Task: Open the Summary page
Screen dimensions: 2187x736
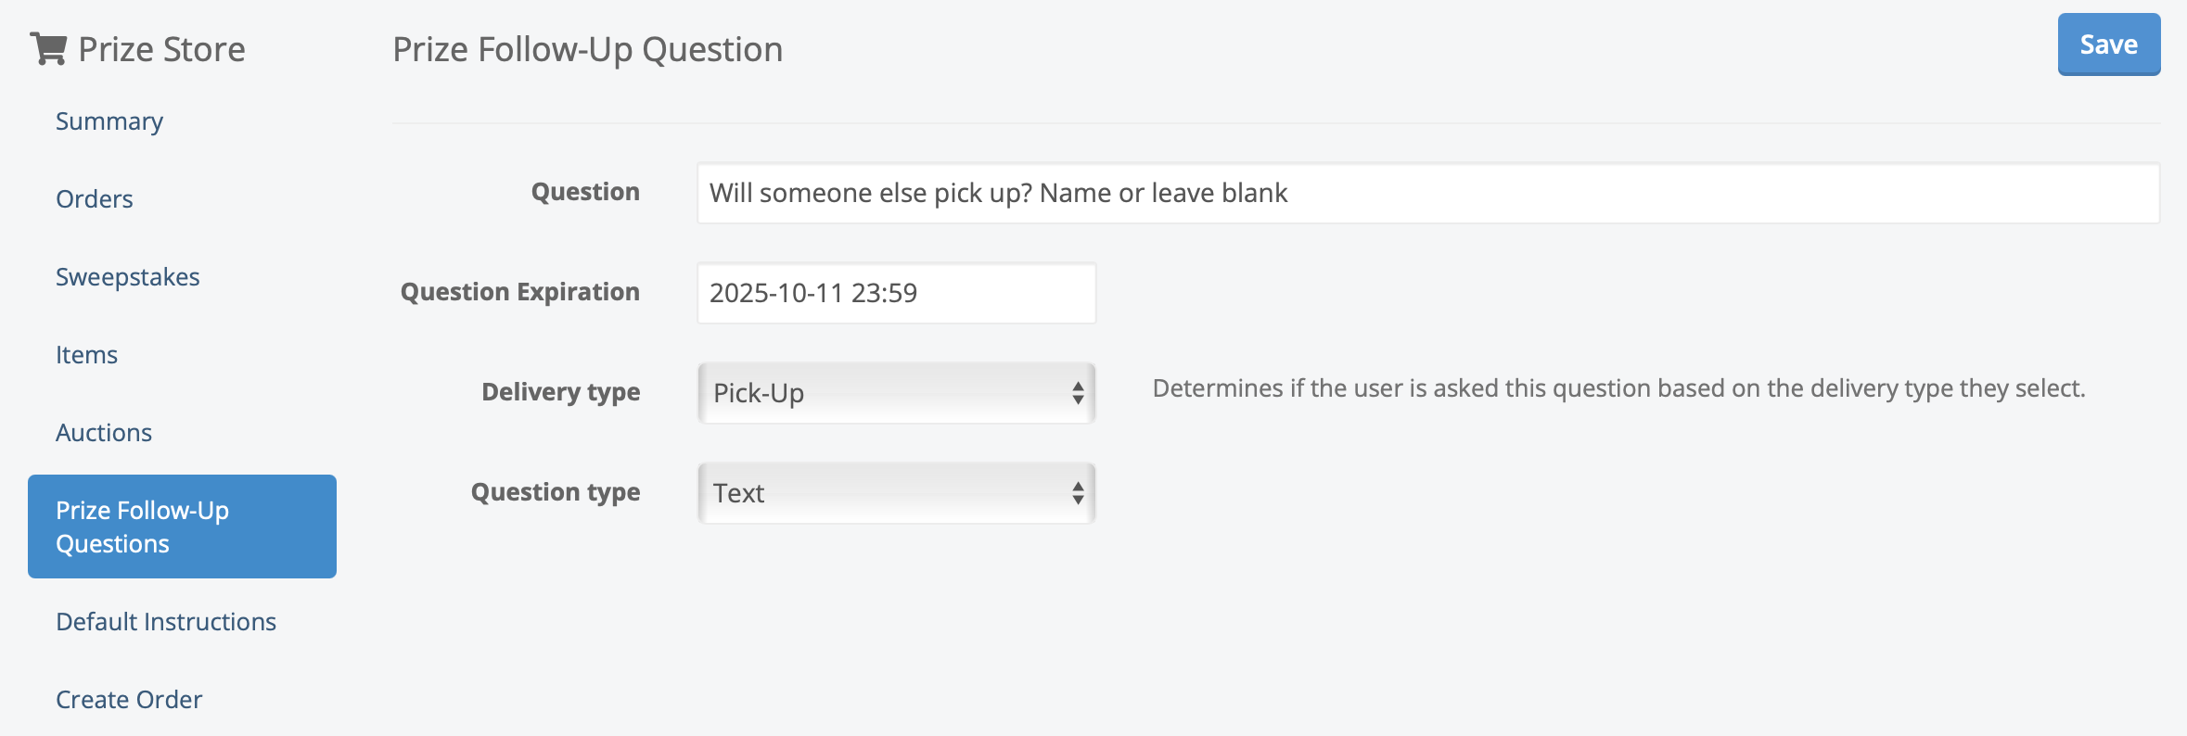Action: point(109,121)
